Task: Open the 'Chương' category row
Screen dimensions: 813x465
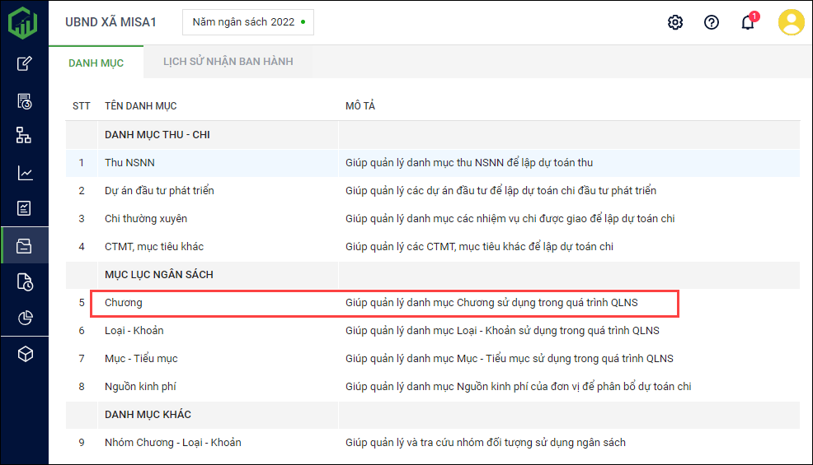Action: click(x=124, y=303)
